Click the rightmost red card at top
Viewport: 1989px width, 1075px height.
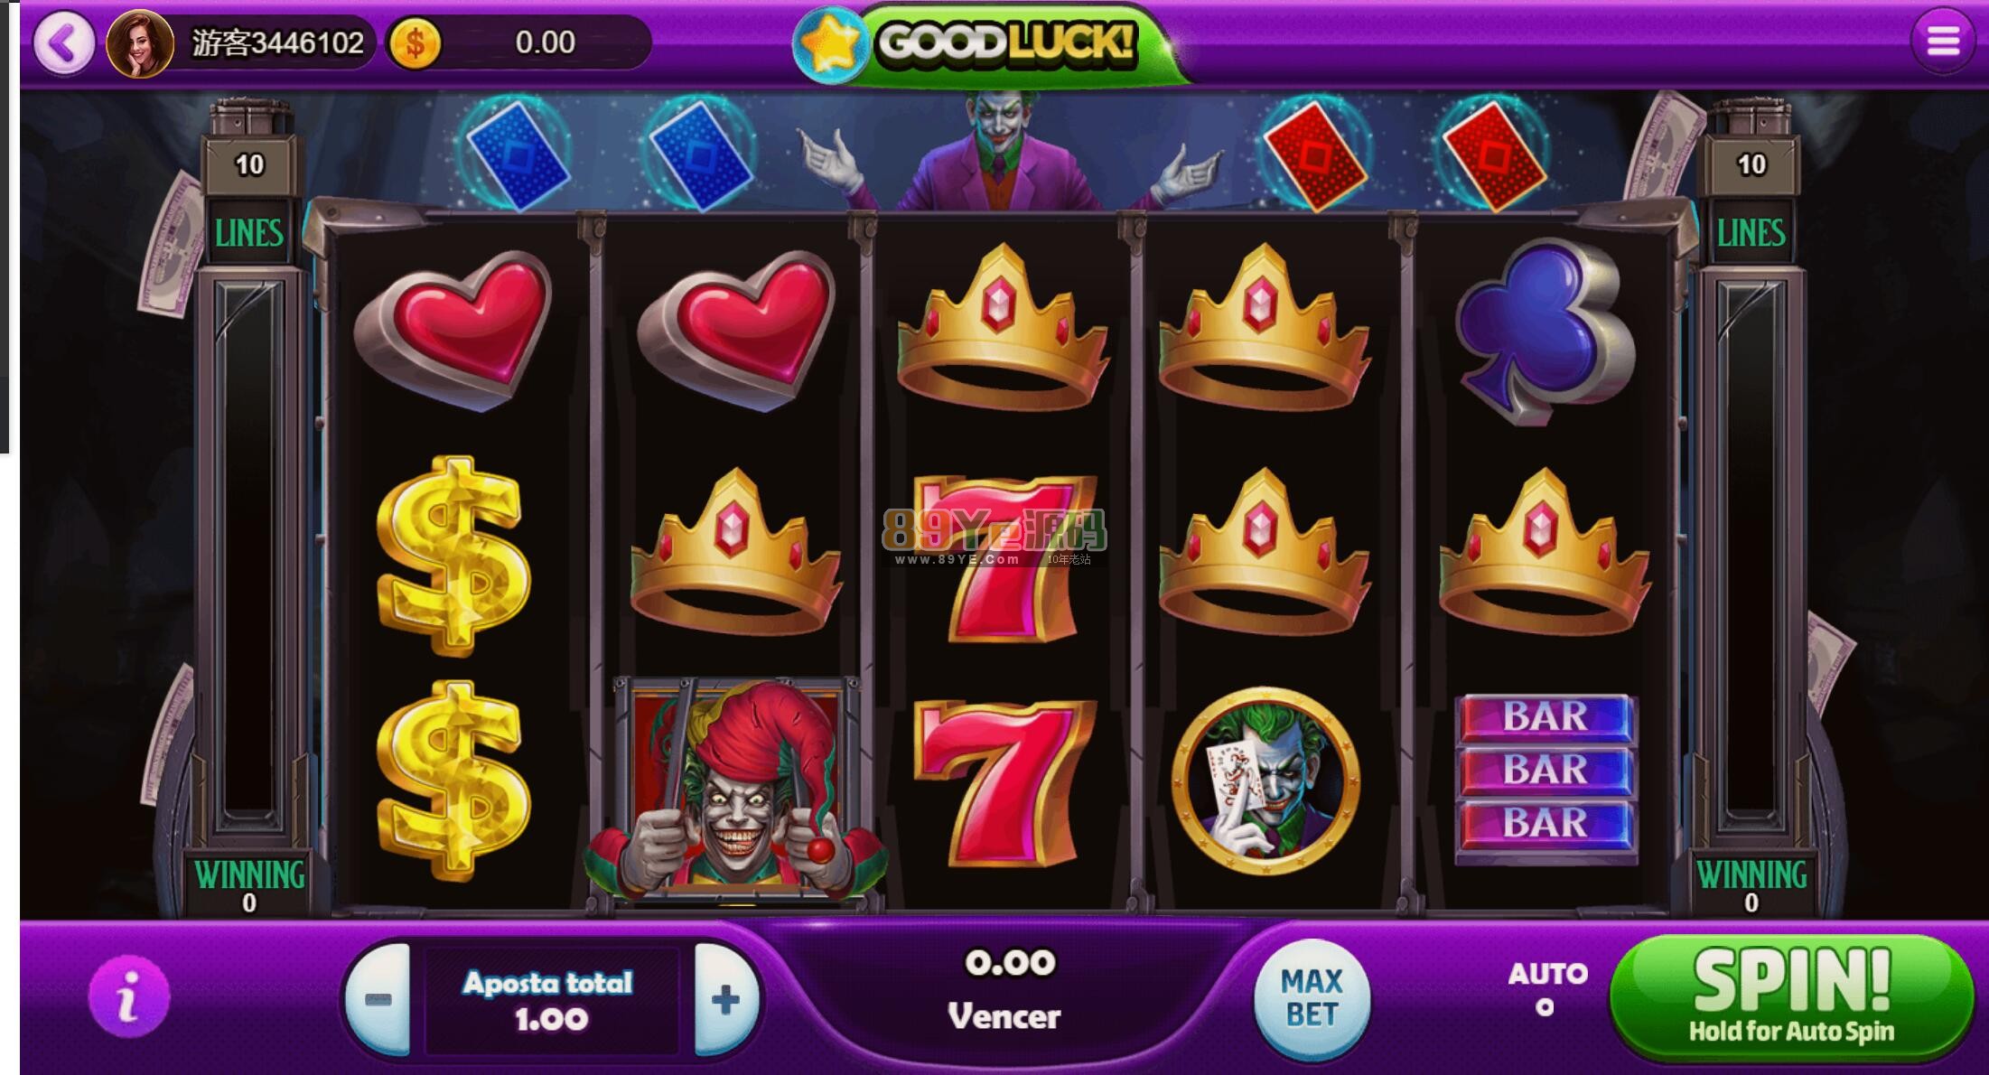pos(1493,155)
